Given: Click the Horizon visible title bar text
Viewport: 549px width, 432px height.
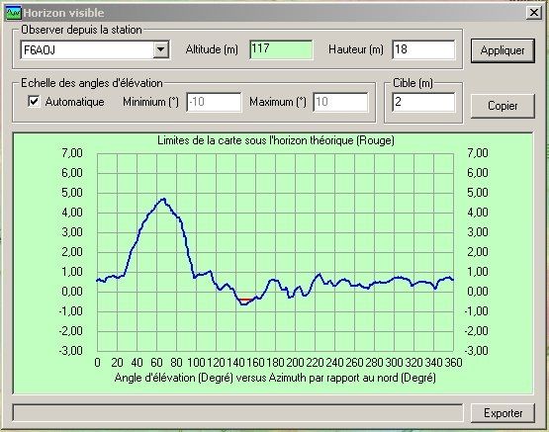Looking at the screenshot, I should [x=63, y=13].
